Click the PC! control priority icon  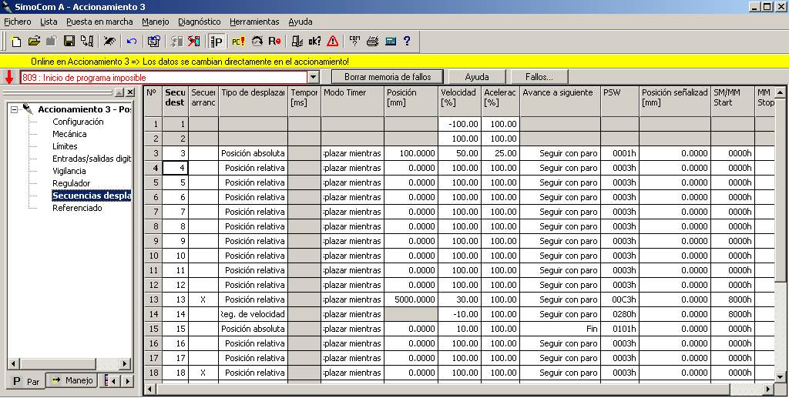[238, 42]
